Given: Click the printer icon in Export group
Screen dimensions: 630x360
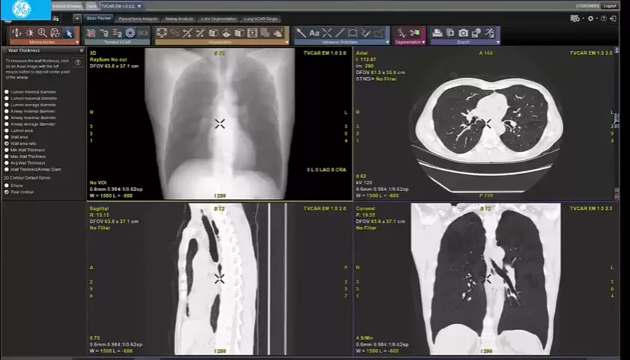Looking at the screenshot, I should (x=437, y=33).
